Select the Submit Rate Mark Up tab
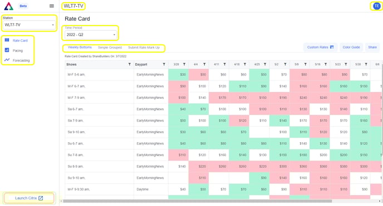The image size is (383, 206). coord(144,48)
